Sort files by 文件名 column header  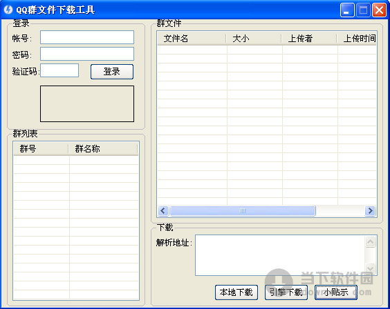coord(192,39)
